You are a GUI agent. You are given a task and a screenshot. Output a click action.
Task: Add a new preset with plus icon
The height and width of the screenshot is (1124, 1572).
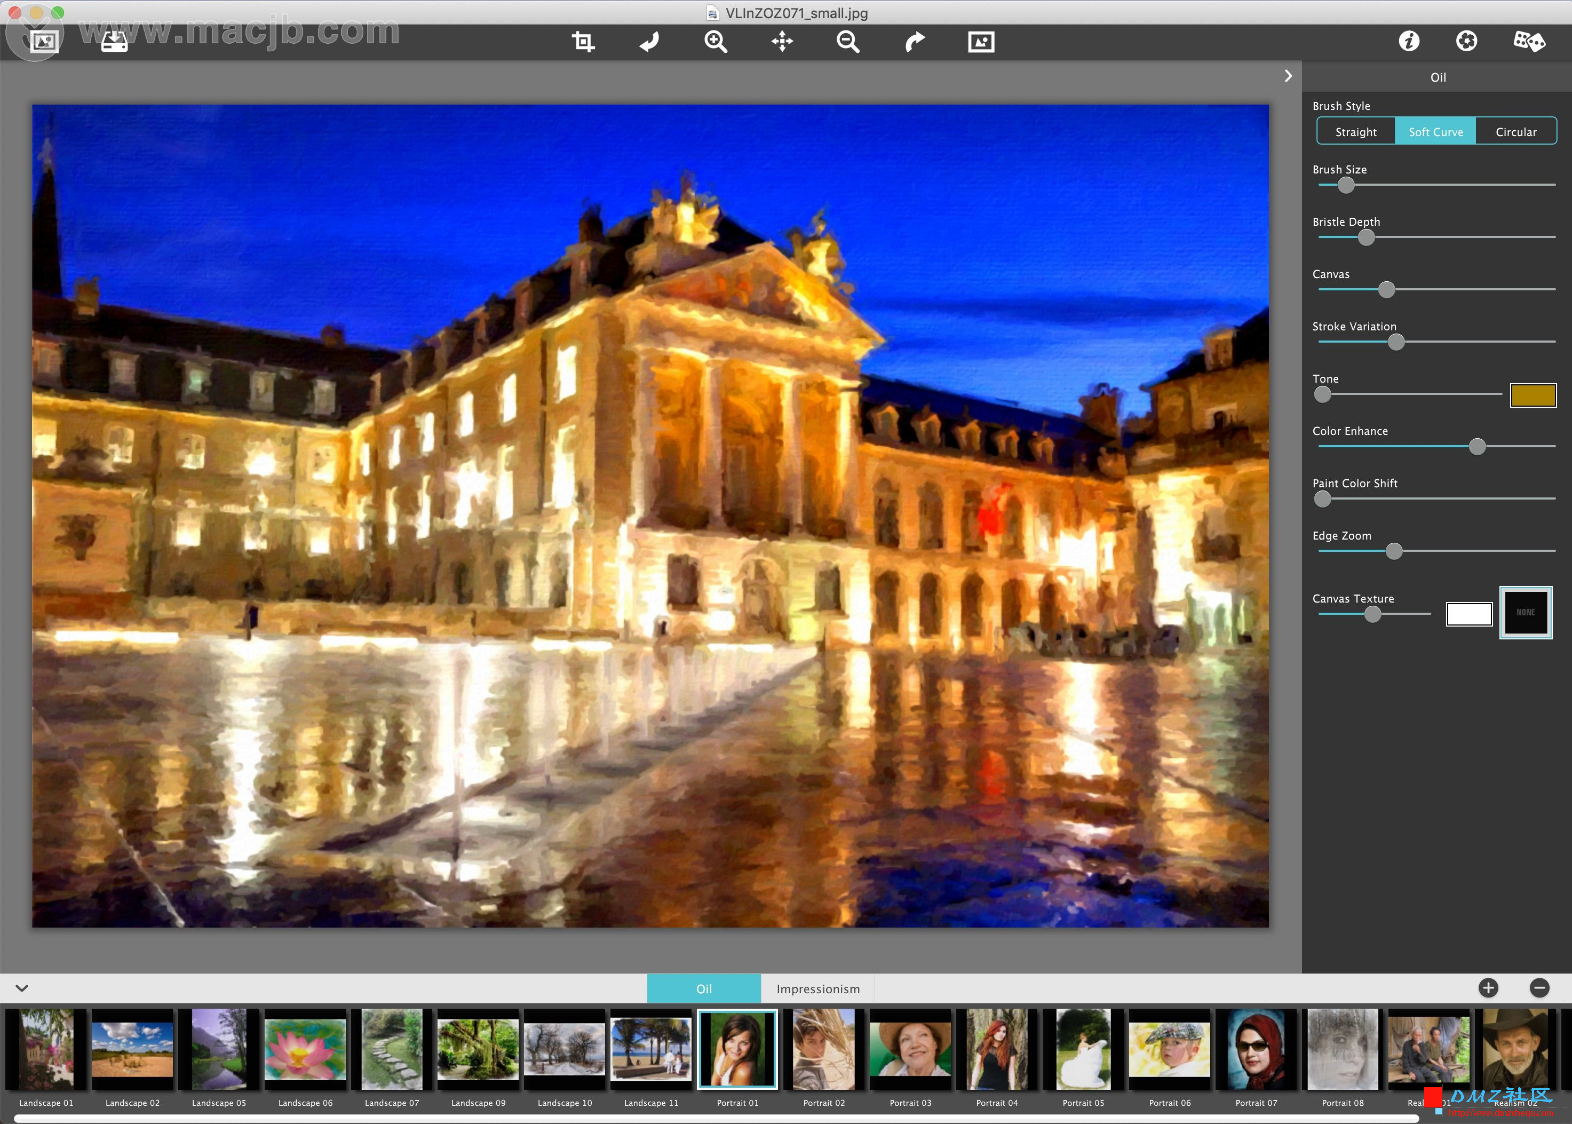[1488, 988]
